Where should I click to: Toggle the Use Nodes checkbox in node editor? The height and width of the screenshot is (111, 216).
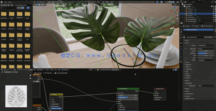tap(62, 70)
